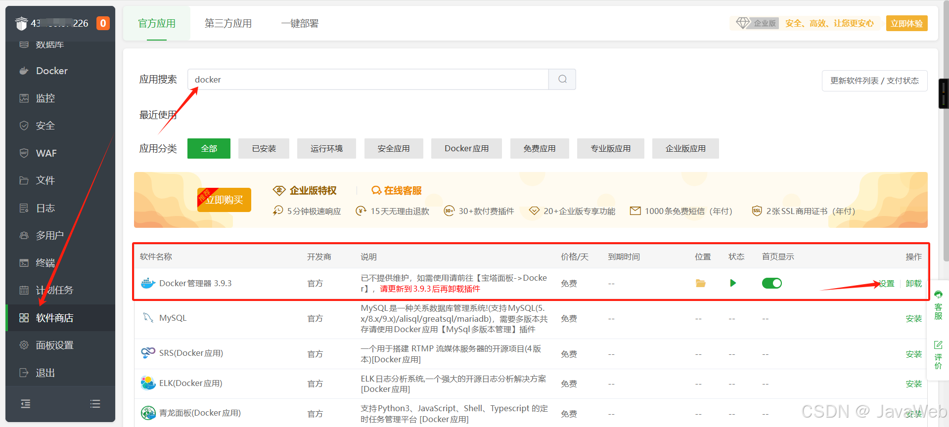This screenshot has height=427, width=949.
Task: Collapse sidebar with bottom-left menu icon
Action: coord(26,404)
